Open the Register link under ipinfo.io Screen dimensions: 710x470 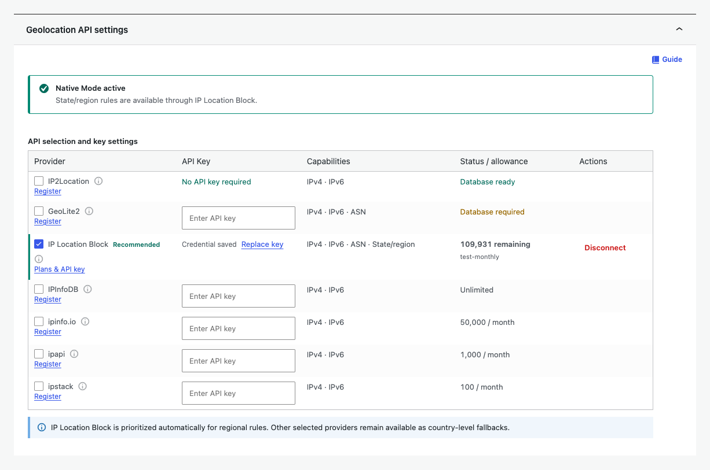click(47, 332)
